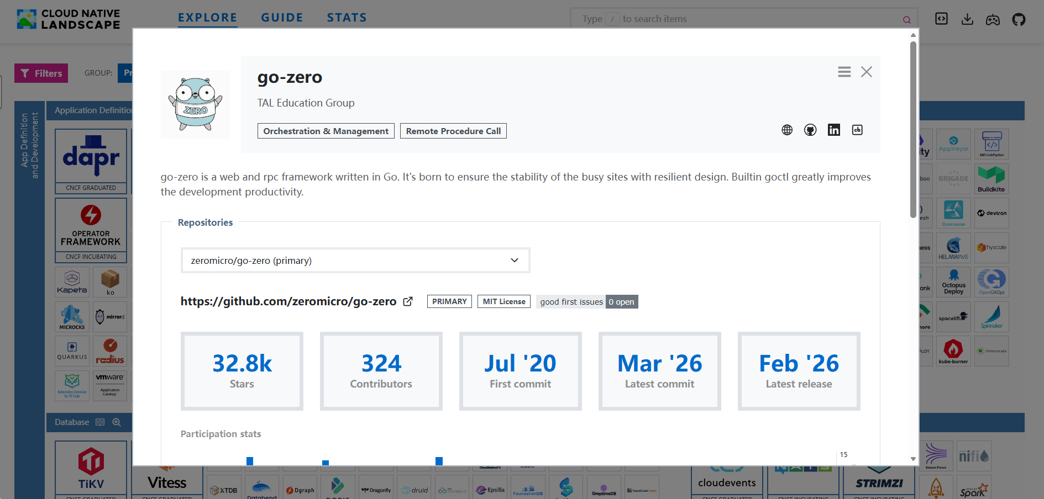The width and height of the screenshot is (1044, 499).
Task: Open the Vitess project card
Action: point(167,482)
